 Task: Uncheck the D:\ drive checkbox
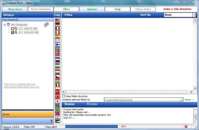click(13, 33)
